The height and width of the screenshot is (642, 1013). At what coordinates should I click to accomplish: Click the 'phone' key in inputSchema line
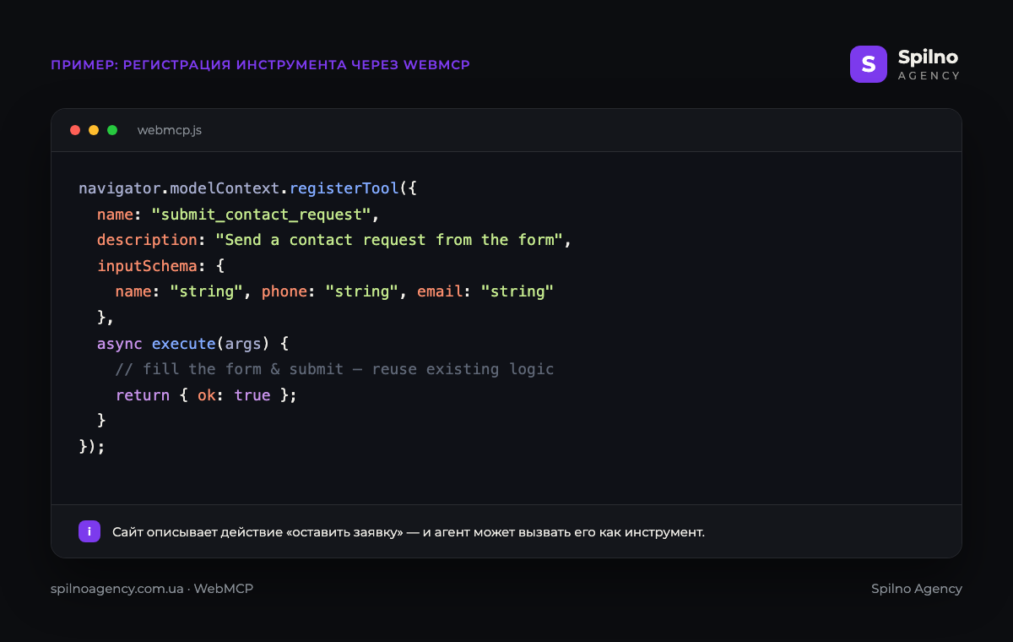284,292
